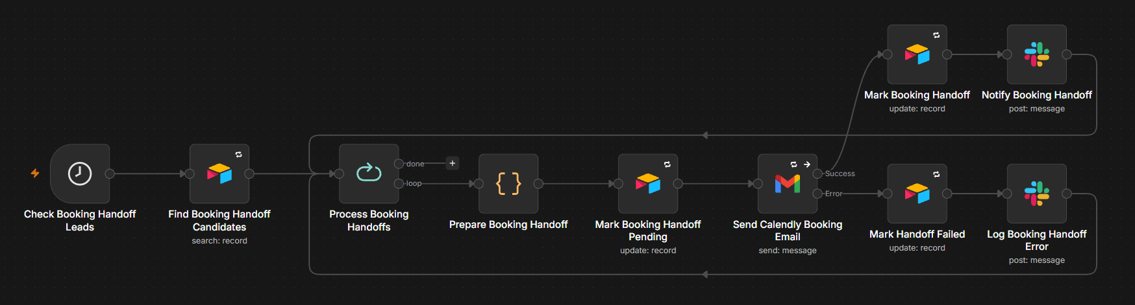Select the Check Booking Handoff Leads clock node

[80, 174]
